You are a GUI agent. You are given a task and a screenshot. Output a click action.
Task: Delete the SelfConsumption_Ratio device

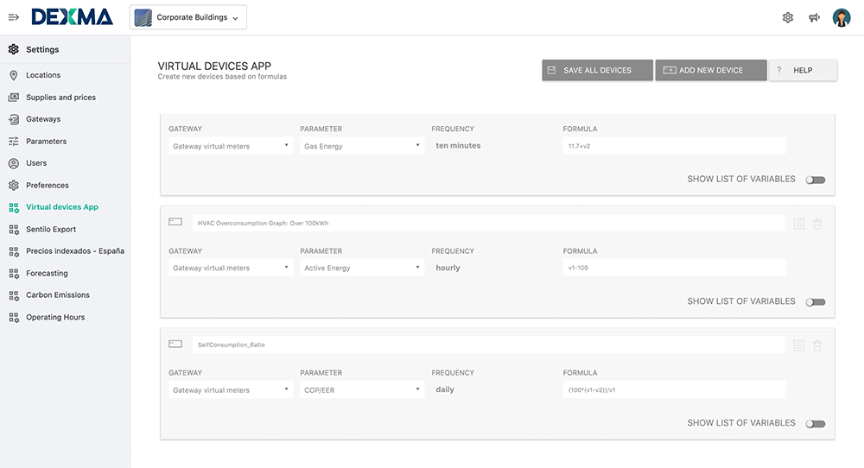tap(817, 345)
